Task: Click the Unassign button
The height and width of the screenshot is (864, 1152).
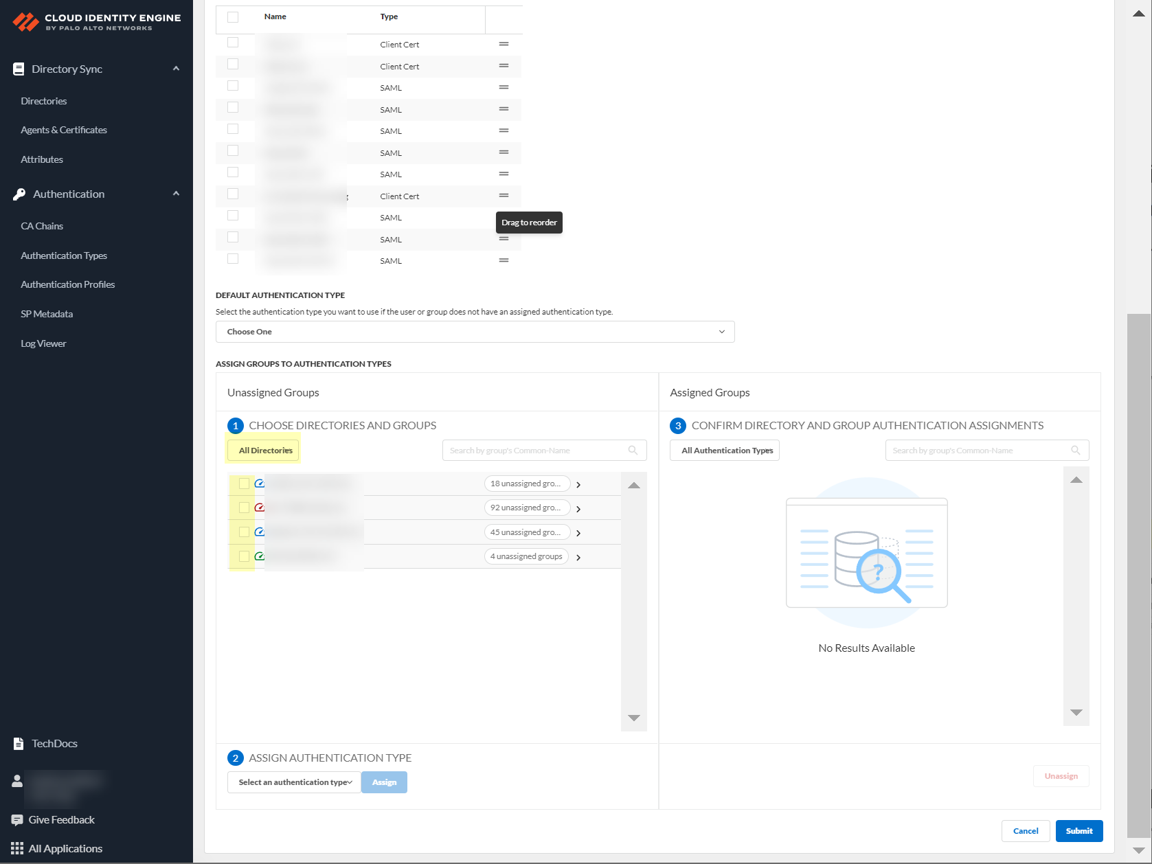Action: tap(1061, 776)
